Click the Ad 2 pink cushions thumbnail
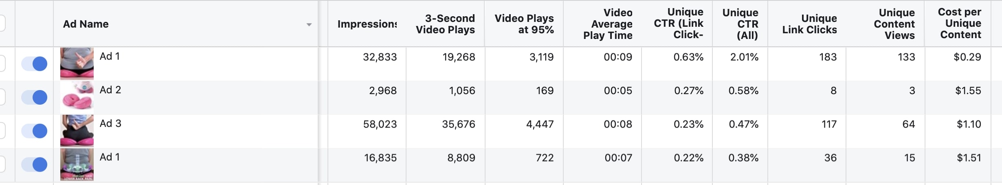 coord(77,97)
